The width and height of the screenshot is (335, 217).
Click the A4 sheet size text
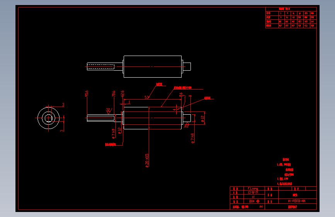click(261, 207)
